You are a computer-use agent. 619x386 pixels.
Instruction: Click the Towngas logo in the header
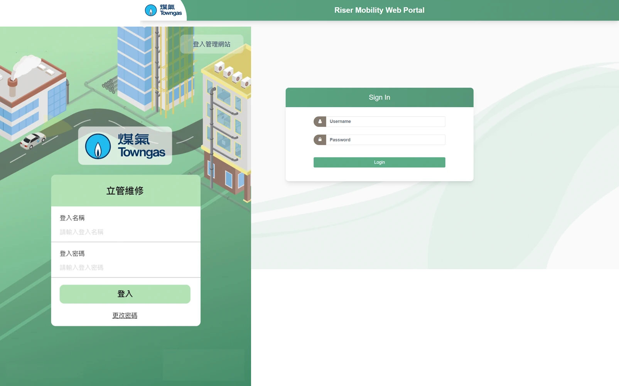163,10
